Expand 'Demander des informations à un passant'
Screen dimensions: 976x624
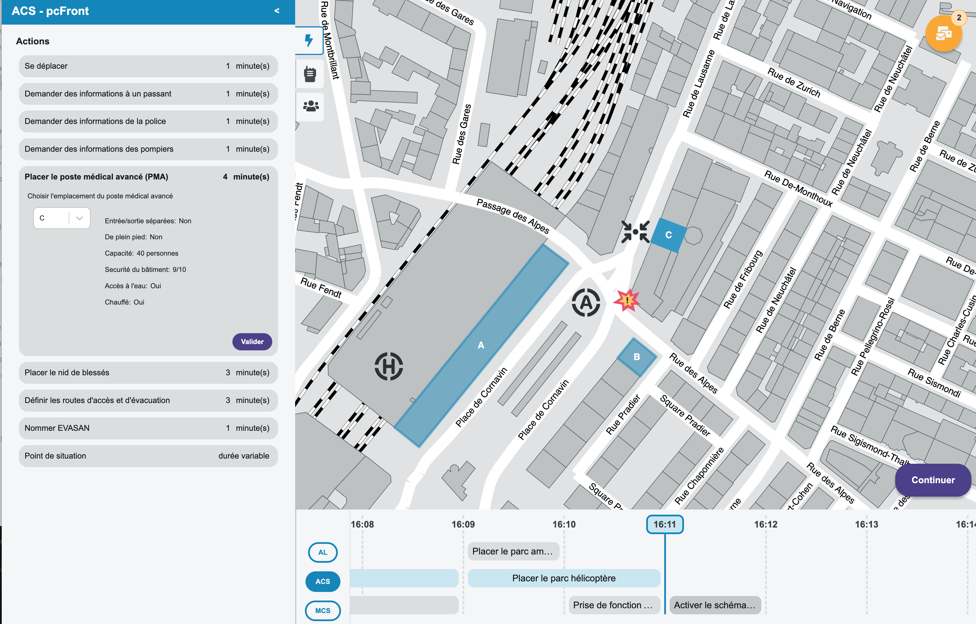click(148, 94)
